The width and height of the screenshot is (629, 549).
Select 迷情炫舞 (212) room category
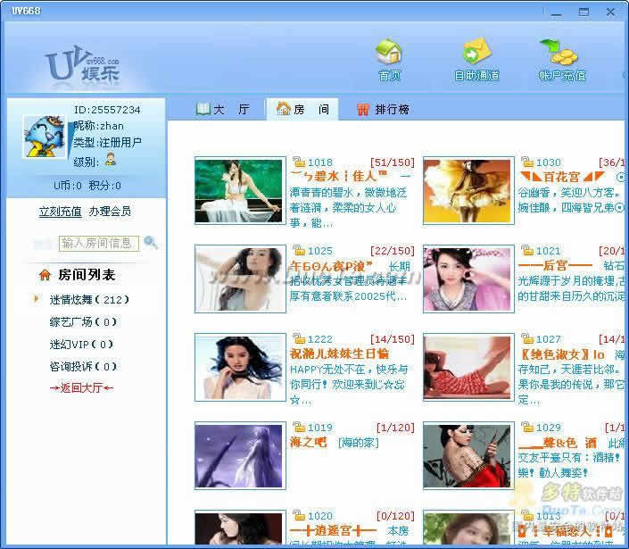[x=89, y=299]
